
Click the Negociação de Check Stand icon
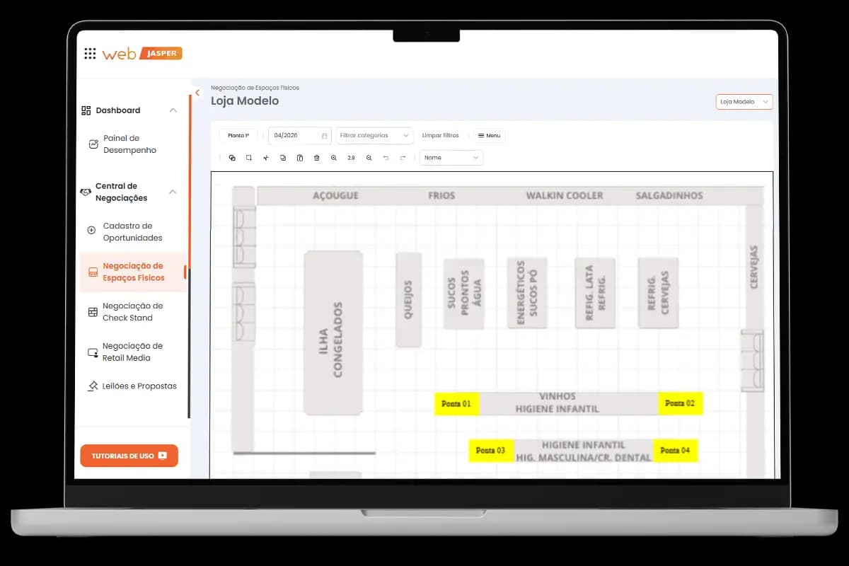[93, 312]
